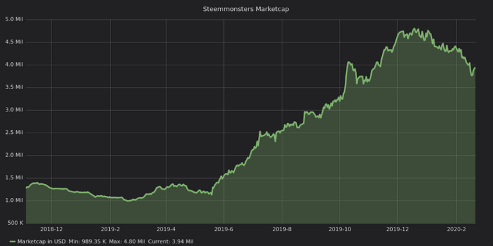The width and height of the screenshot is (493, 246).
Task: Click the 5.0 Mil y-axis label
Action: [15, 19]
